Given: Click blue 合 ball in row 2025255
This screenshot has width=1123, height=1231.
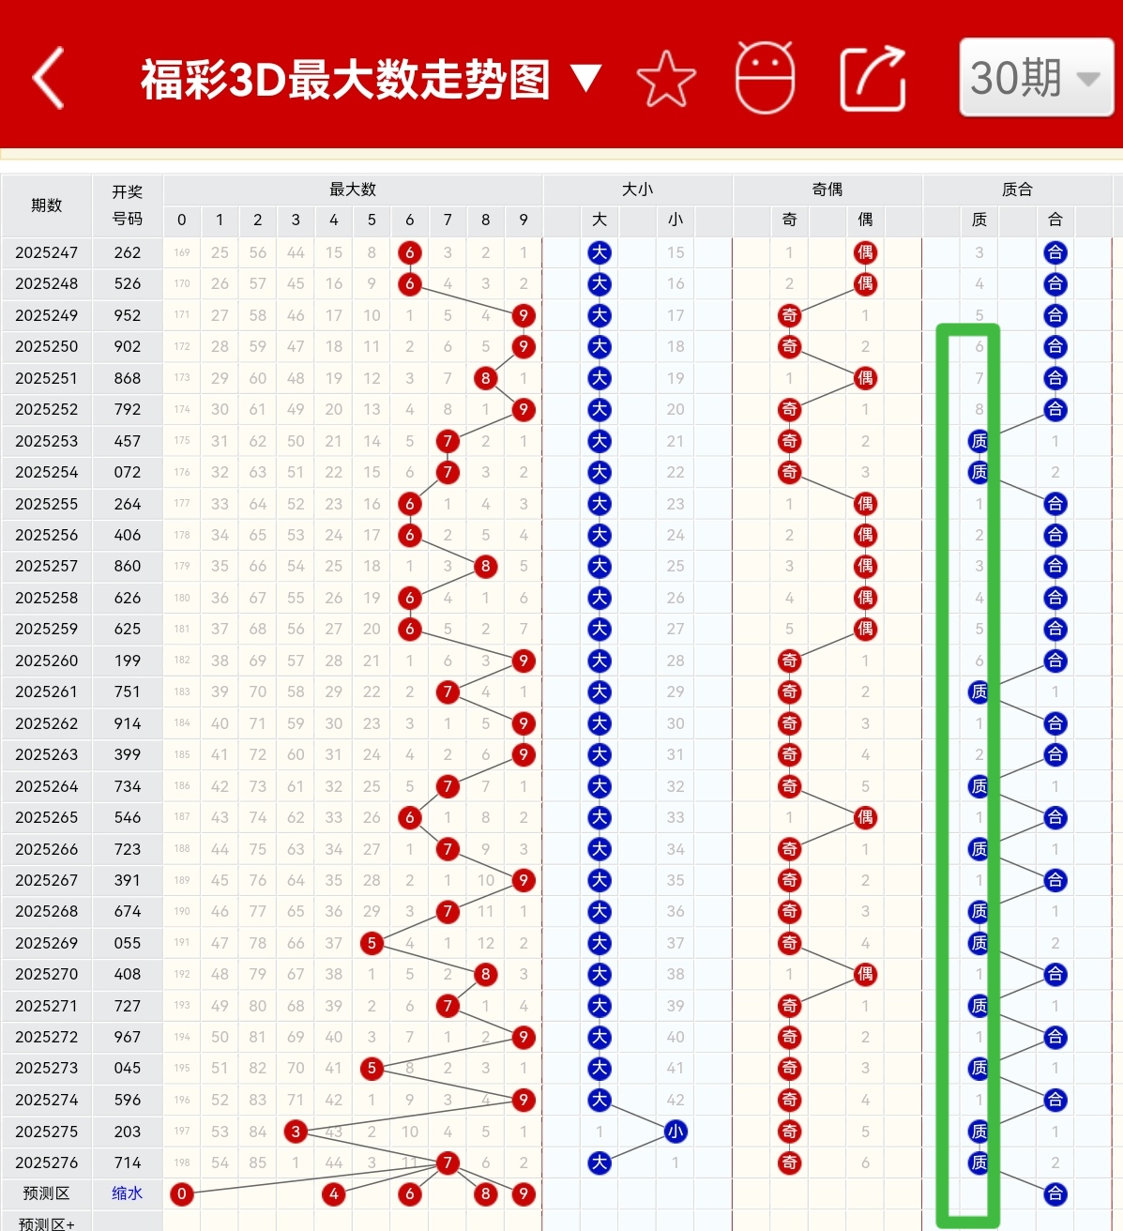Looking at the screenshot, I should pos(1055,504).
